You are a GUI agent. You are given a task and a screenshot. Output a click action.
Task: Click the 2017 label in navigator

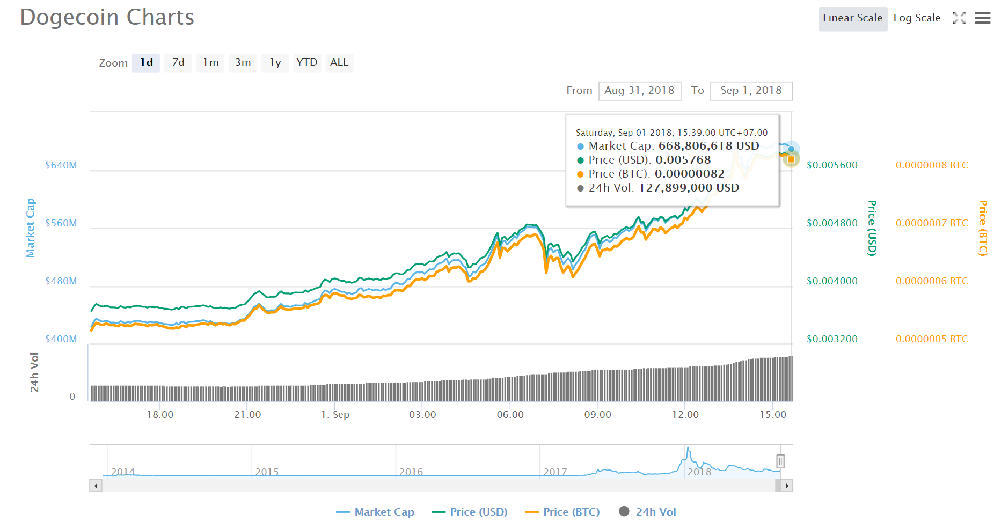555,472
